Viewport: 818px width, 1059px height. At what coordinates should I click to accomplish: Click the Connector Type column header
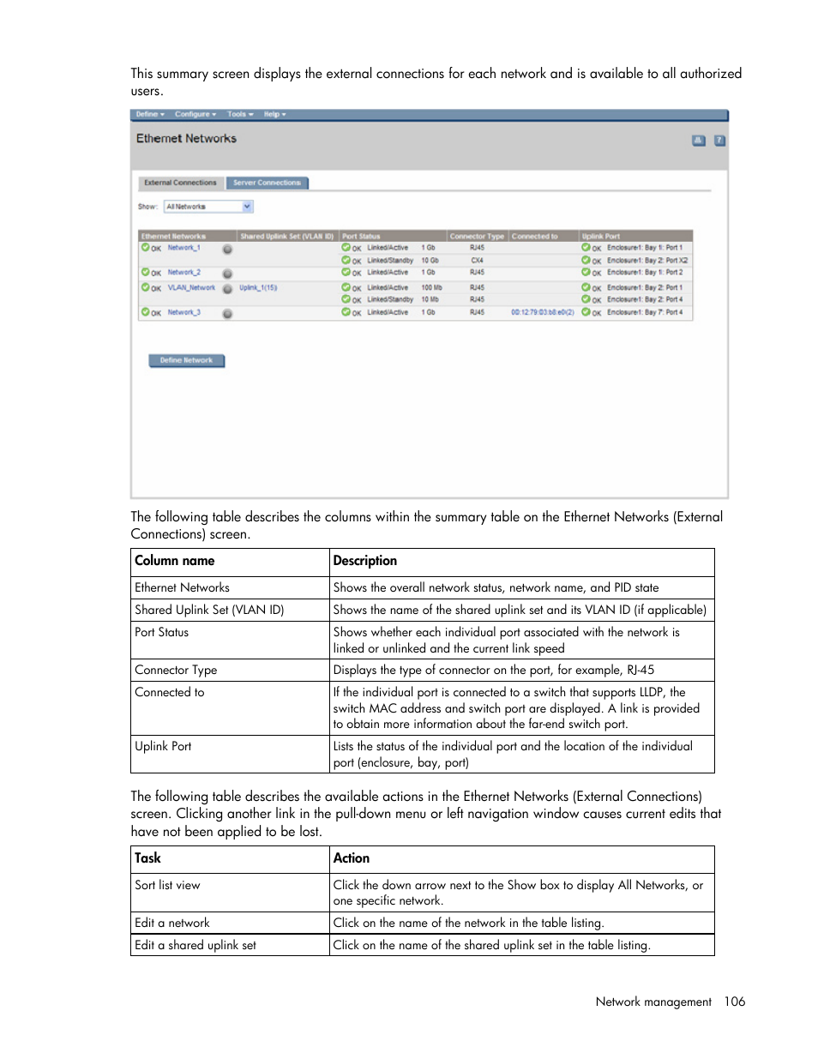(x=477, y=236)
